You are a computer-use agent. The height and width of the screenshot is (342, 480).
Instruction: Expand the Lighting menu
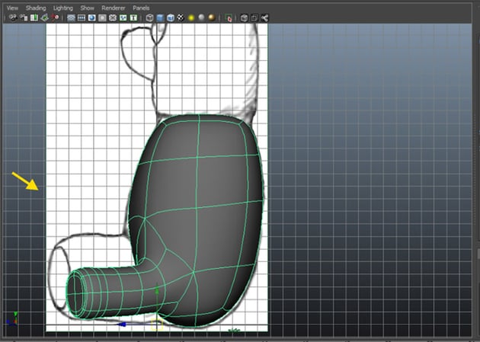[x=63, y=7]
